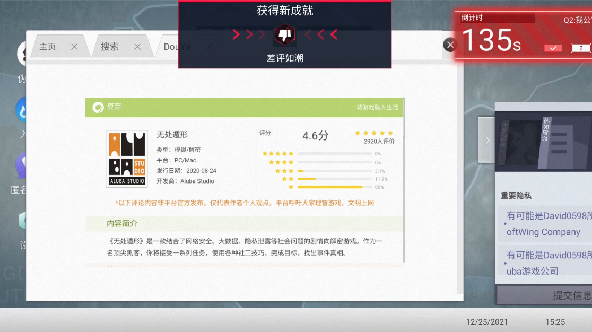Click the release date 2020-08-24
Image resolution: width=592 pixels, height=332 pixels.
tap(201, 171)
